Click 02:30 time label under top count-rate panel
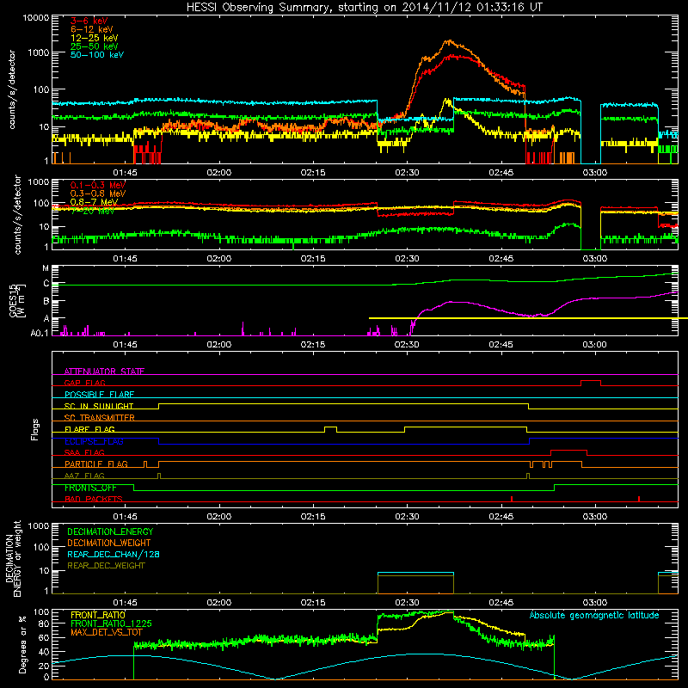688x688 pixels. coord(407,173)
